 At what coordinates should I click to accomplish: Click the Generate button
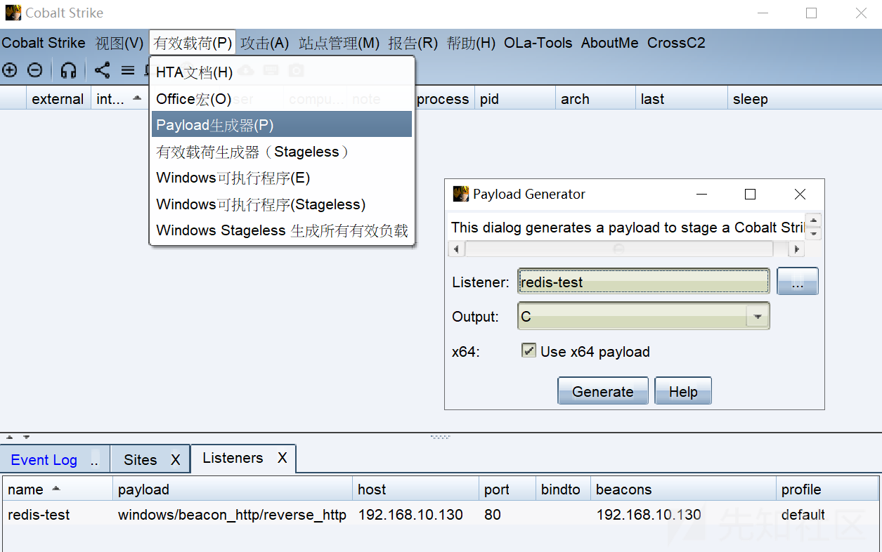click(603, 391)
